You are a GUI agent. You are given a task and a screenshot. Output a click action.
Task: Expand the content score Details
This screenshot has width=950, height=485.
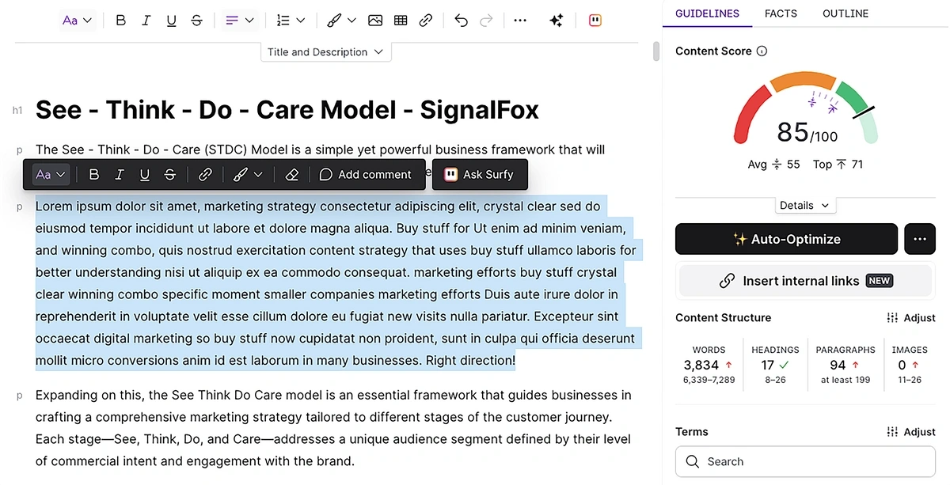click(x=804, y=205)
